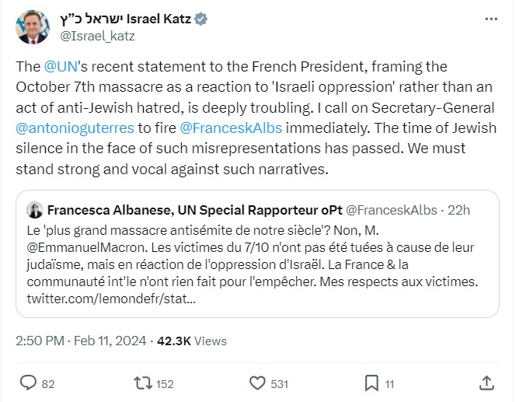Click Francesca Albanese's small avatar
This screenshot has width=516, height=402.
(x=35, y=210)
